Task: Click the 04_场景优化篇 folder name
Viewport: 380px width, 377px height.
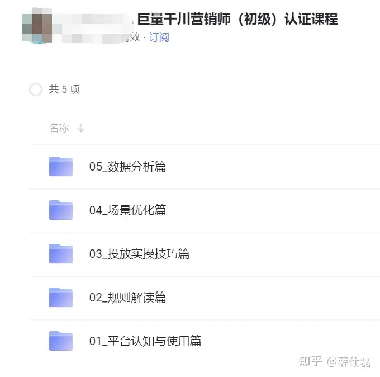Action: (128, 210)
